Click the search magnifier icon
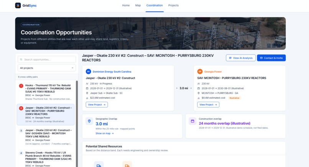Screen dimensions: 309x167 click(x=21, y=59)
